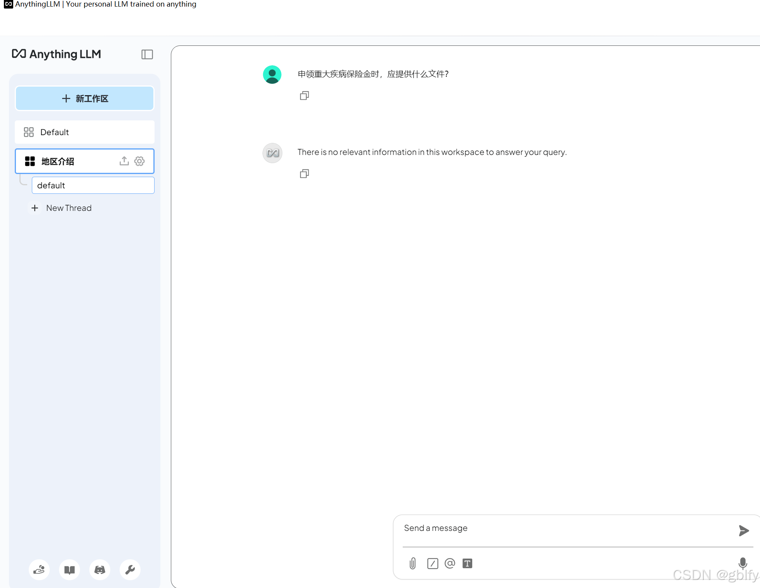
Task: Toggle the sidebar collapse icon
Action: click(147, 54)
